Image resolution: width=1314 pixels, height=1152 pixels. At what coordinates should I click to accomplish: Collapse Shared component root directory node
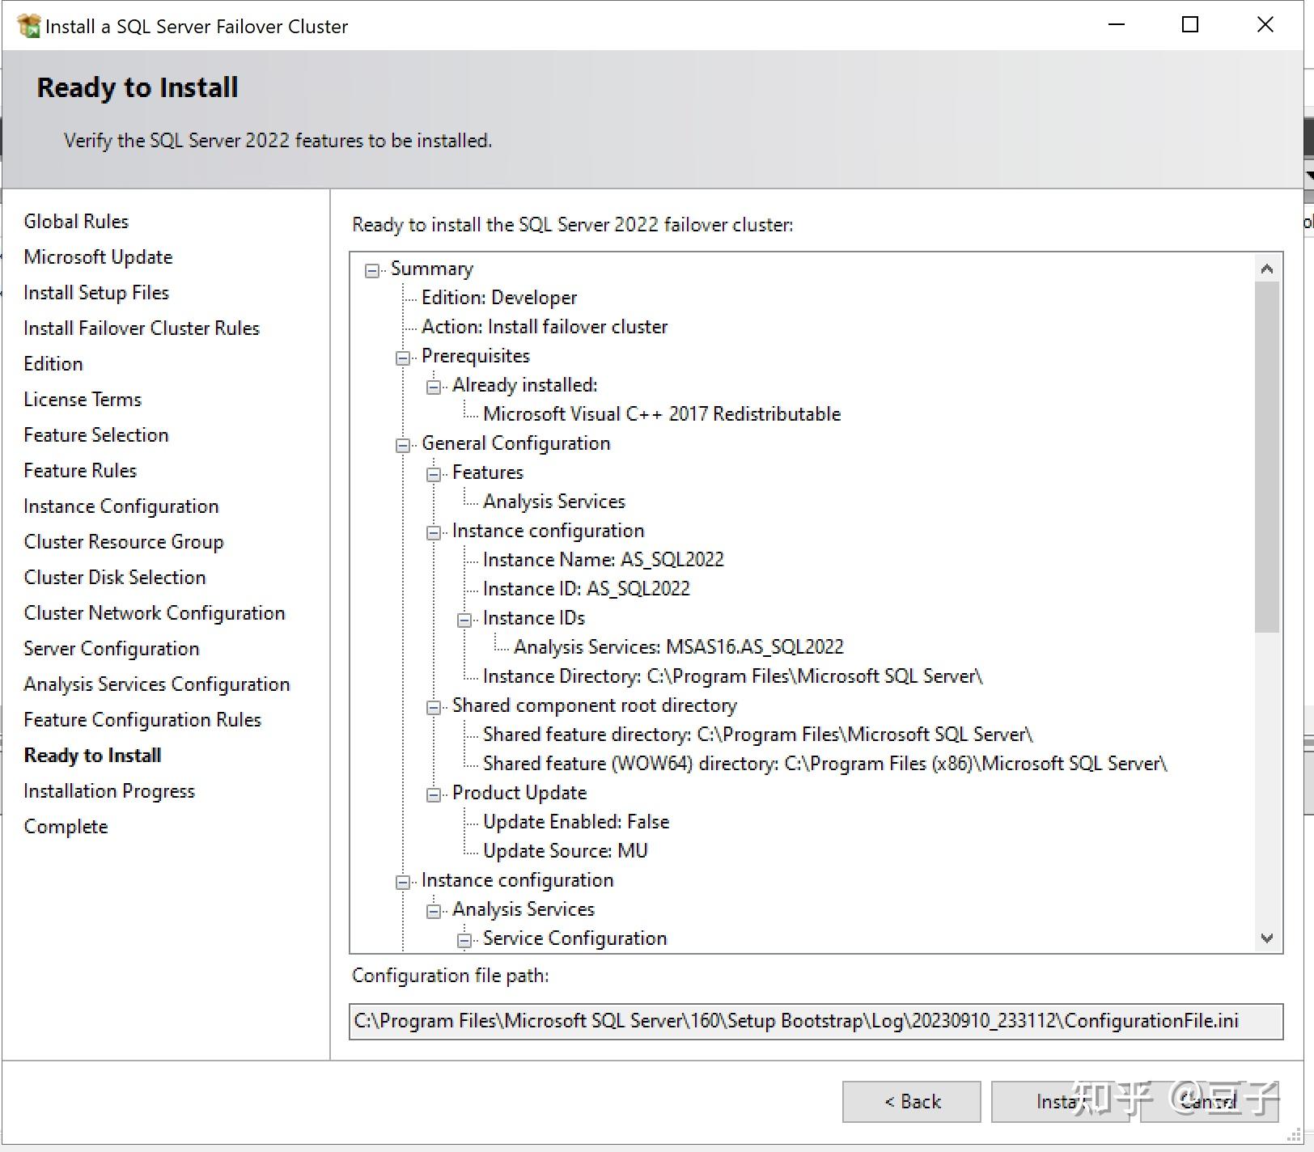click(x=434, y=707)
